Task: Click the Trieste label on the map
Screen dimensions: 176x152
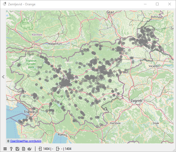Action: 29,112
